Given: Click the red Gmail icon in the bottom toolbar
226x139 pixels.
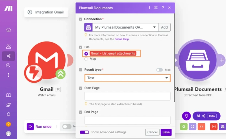Looking at the screenshot, I should pos(214,127).
